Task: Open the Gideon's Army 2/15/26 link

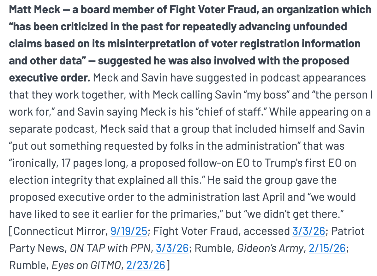Action: tap(327, 249)
